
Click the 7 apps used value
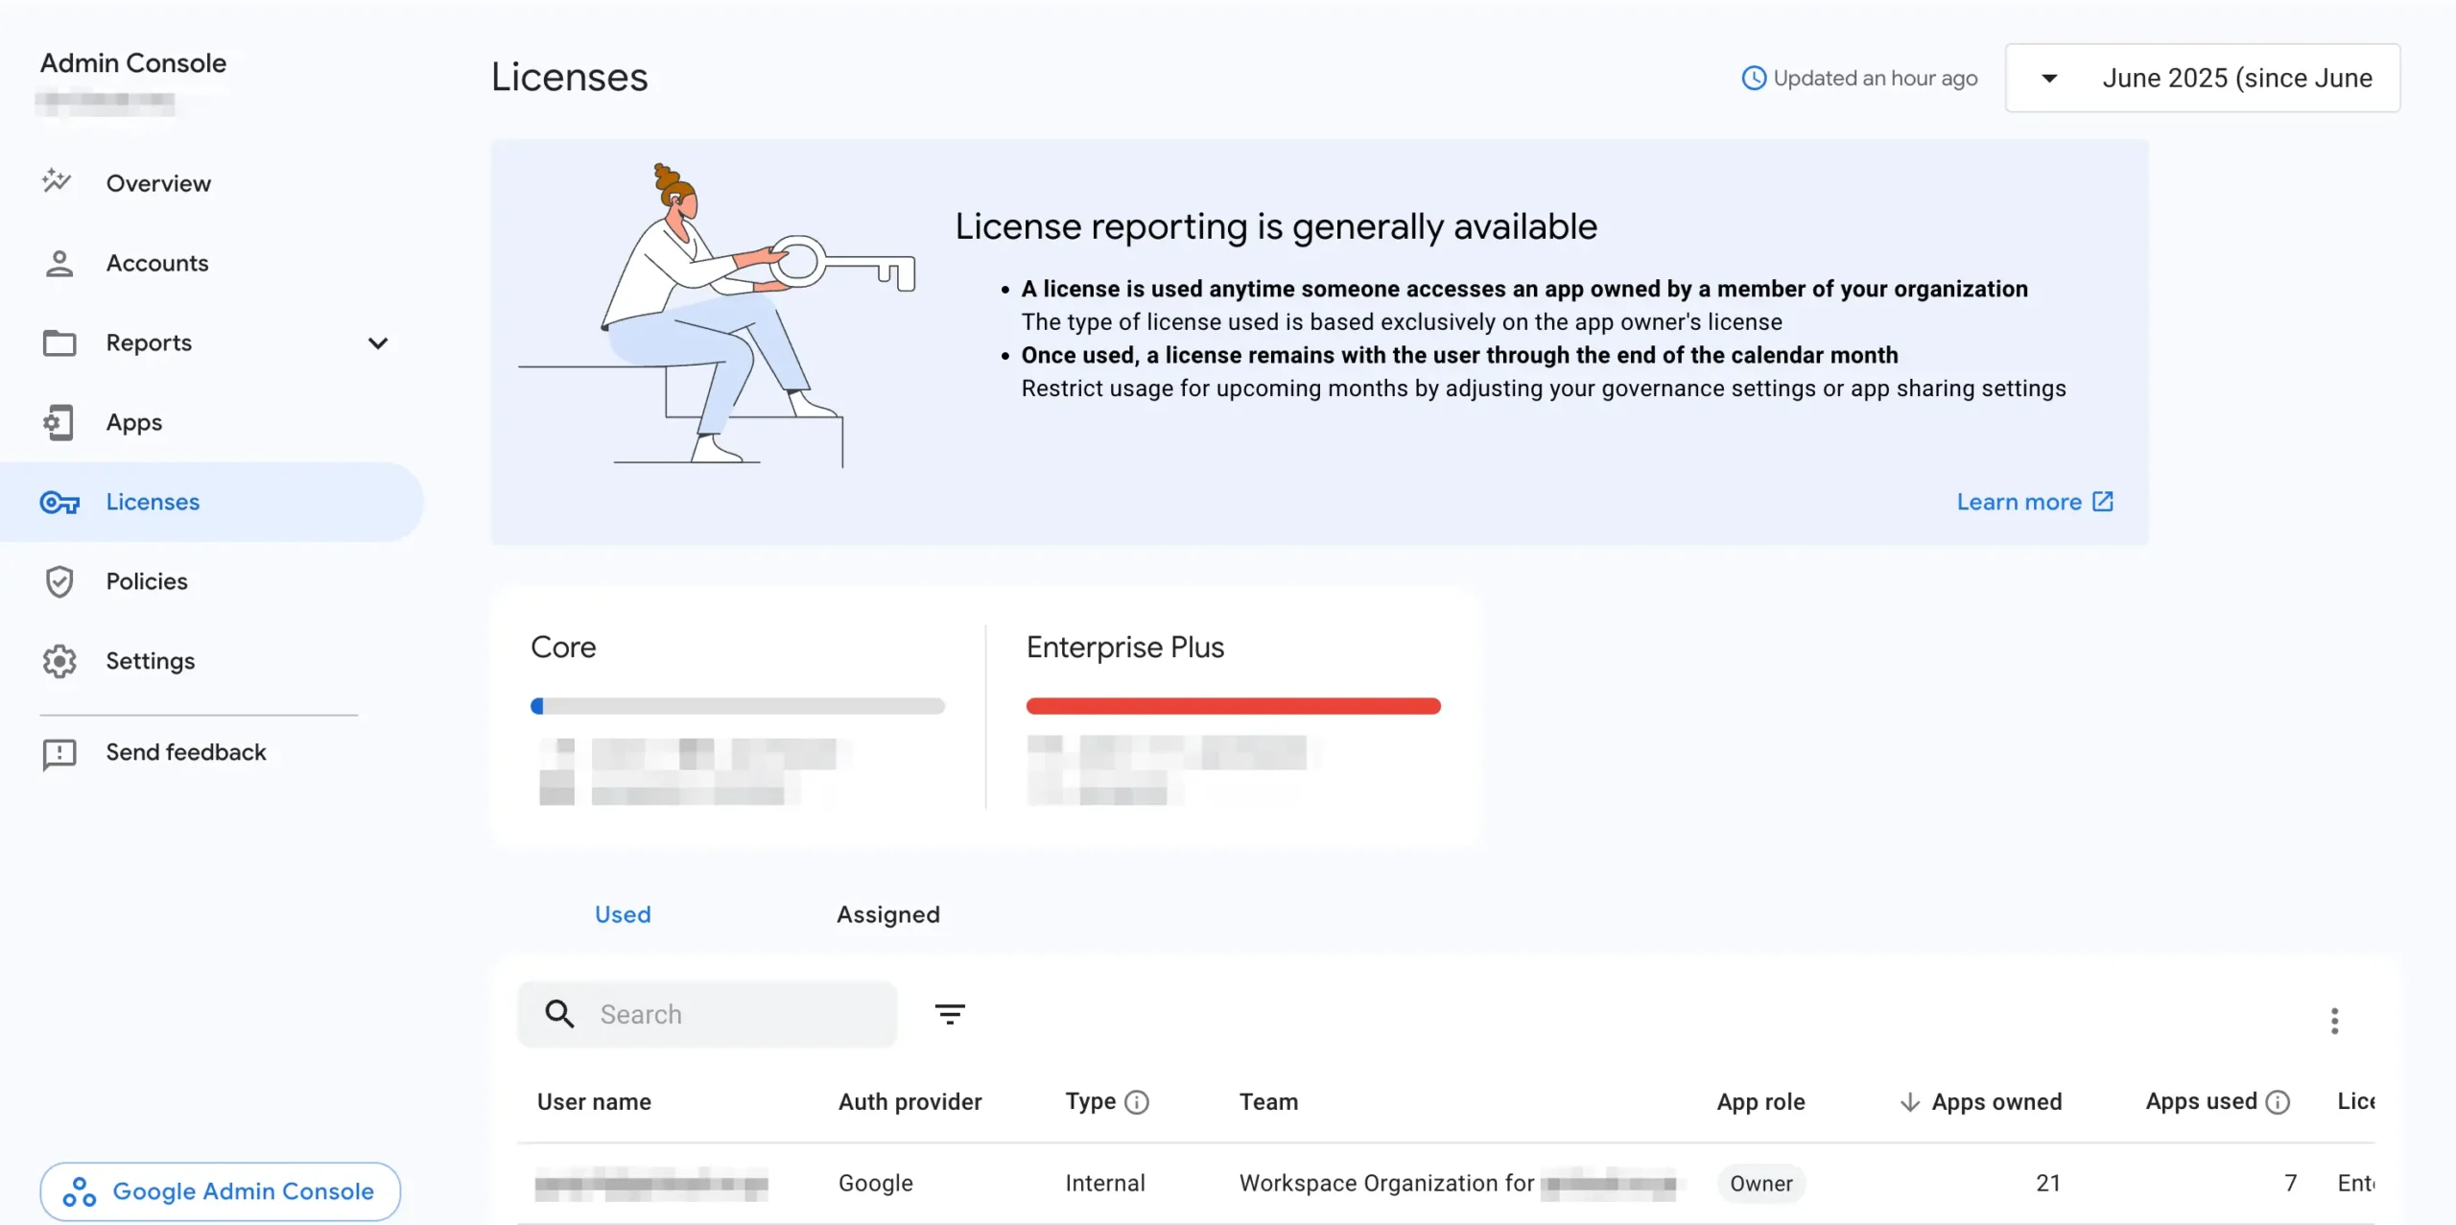pyautogui.click(x=2290, y=1184)
